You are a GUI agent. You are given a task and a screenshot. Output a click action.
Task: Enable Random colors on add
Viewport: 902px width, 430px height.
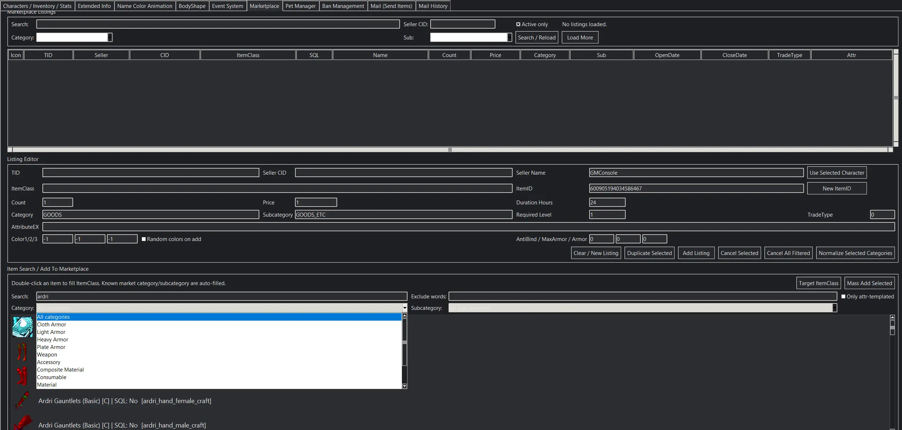click(144, 239)
